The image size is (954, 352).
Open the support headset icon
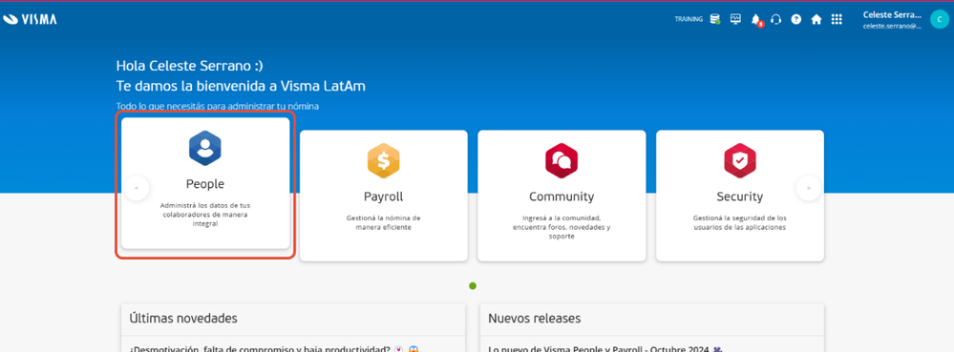pos(775,19)
